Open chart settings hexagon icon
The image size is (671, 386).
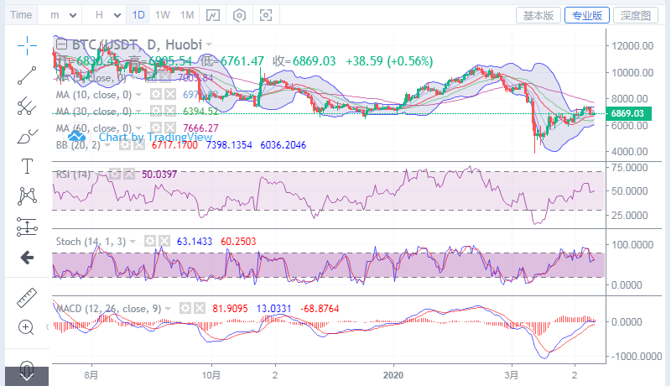pos(241,15)
